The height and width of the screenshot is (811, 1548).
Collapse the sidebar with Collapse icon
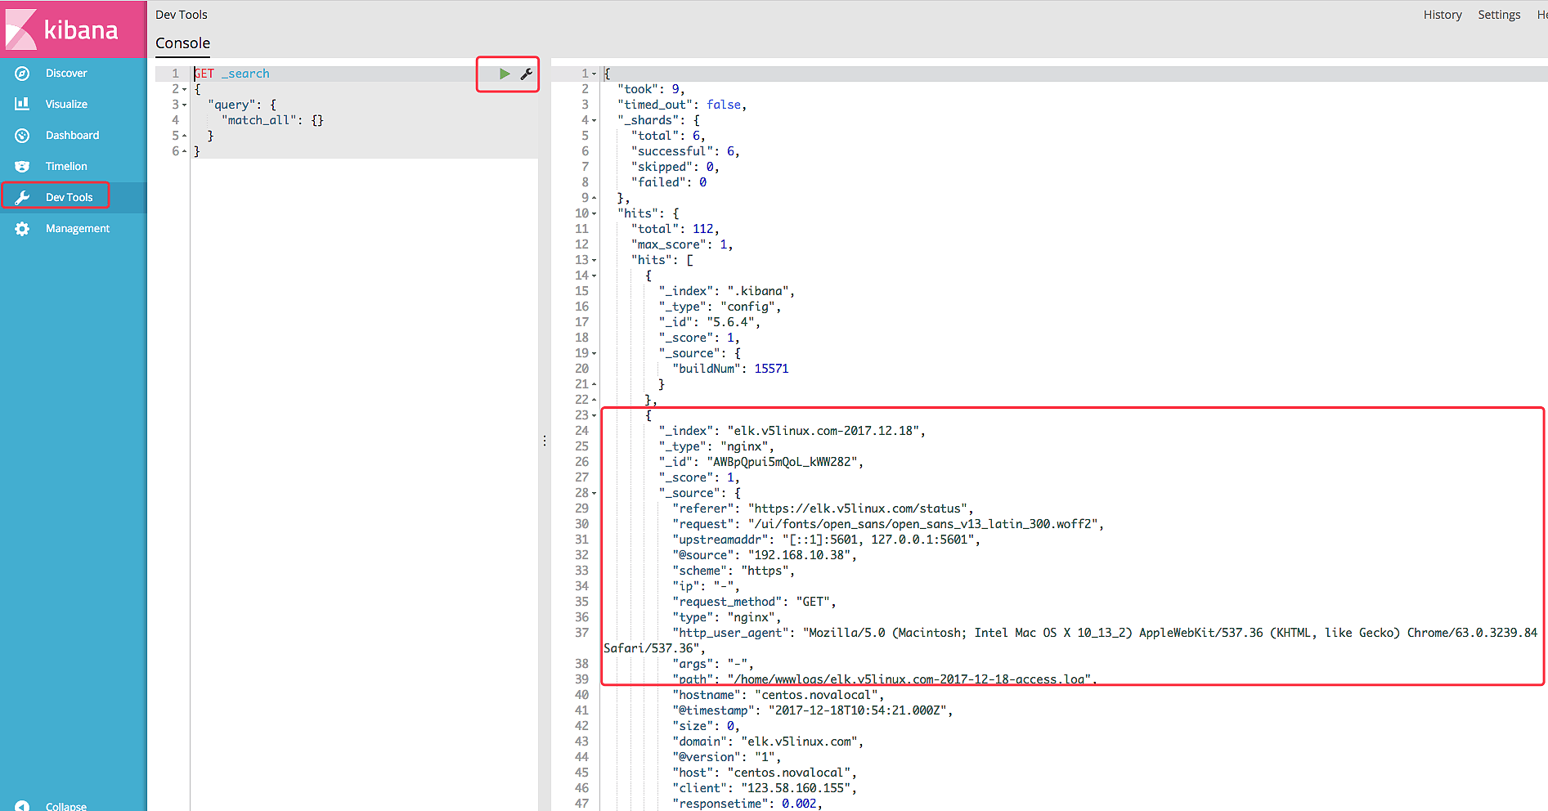click(22, 806)
